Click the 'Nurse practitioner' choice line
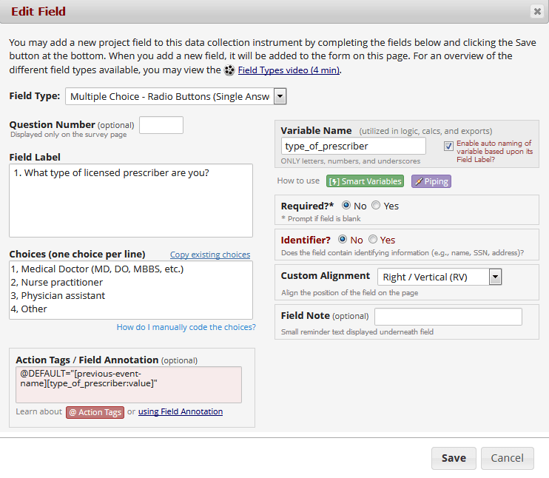Screen dimensions: 549x478 pos(57,282)
